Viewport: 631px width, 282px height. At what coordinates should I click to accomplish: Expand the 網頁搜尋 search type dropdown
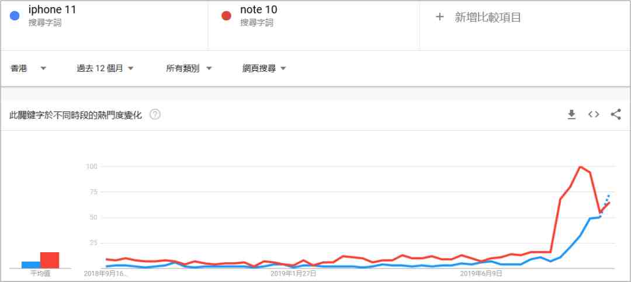264,68
